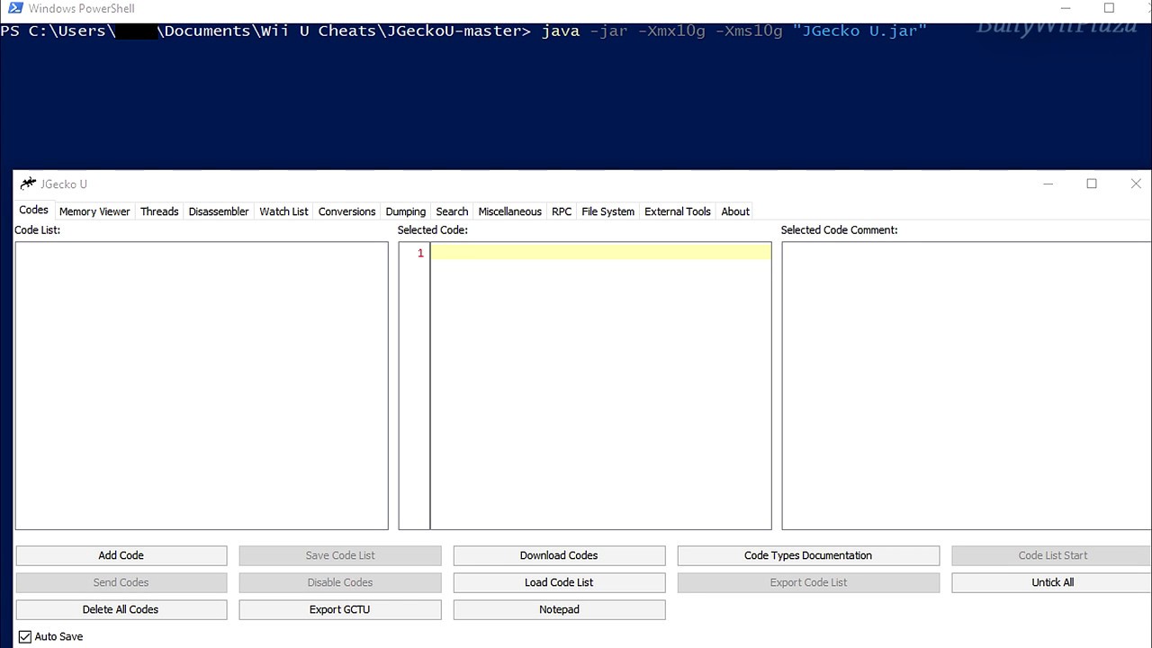
Task: Click the JGecko U gecko title icon
Action: coord(28,184)
